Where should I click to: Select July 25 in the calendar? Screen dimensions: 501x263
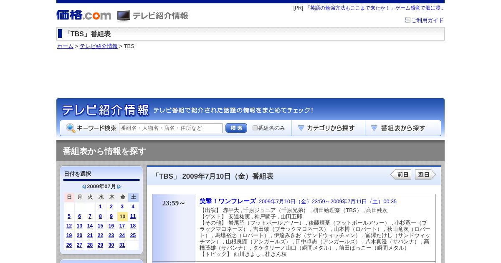point(133,235)
